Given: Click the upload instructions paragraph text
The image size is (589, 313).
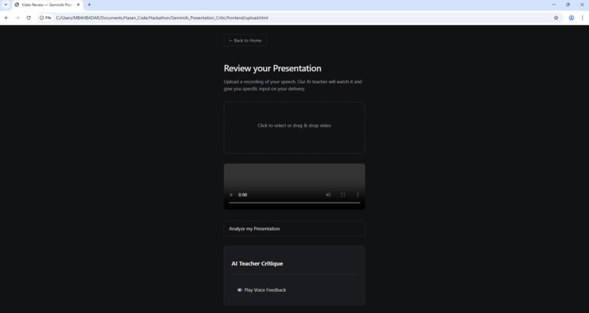Looking at the screenshot, I should click(x=293, y=85).
